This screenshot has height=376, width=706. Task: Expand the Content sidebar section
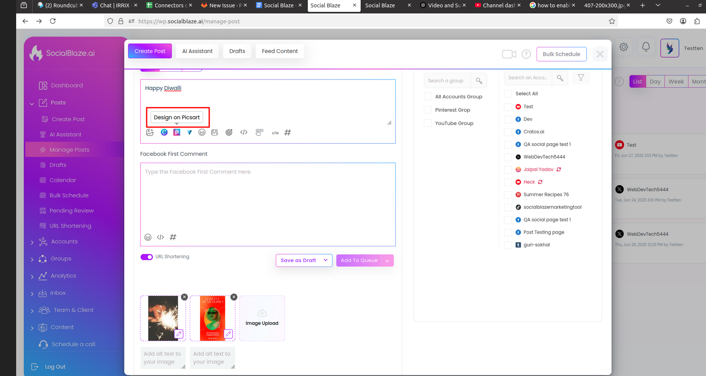[x=32, y=328]
